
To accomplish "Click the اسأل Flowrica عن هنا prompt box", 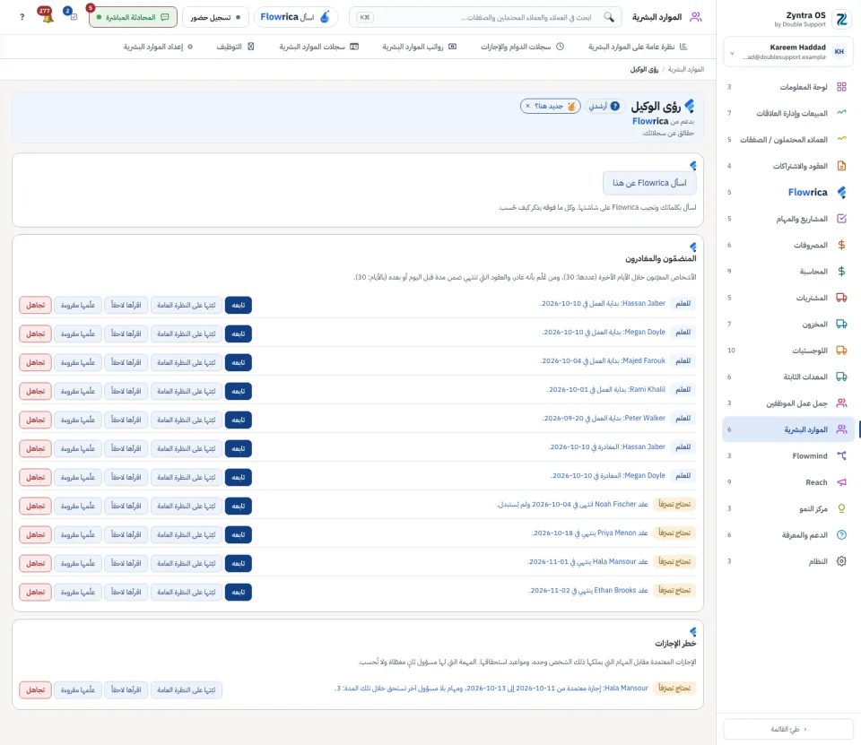I will click(x=649, y=183).
